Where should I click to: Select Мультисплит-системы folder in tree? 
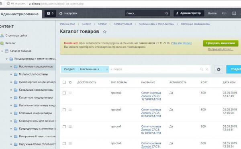tap(33, 74)
